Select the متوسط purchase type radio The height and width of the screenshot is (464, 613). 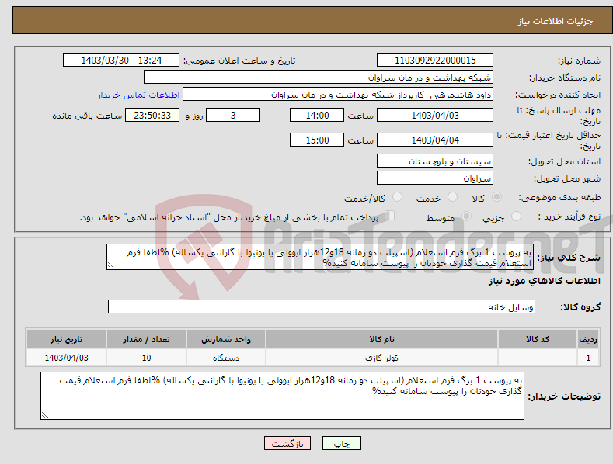[x=466, y=216]
